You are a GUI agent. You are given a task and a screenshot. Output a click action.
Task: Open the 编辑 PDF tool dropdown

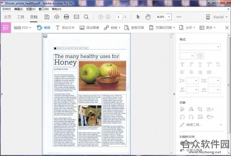tap(22, 28)
